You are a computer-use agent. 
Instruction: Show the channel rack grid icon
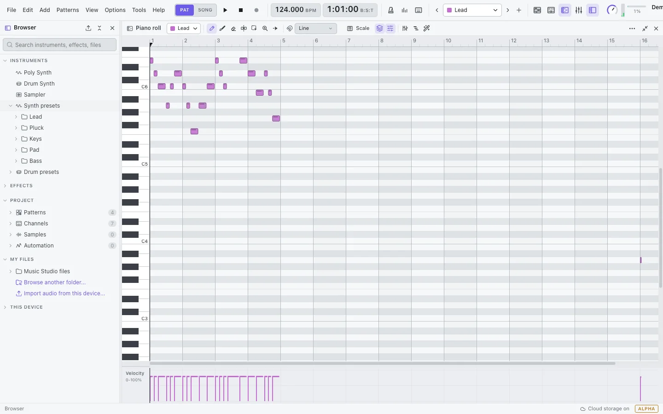pyautogui.click(x=551, y=10)
